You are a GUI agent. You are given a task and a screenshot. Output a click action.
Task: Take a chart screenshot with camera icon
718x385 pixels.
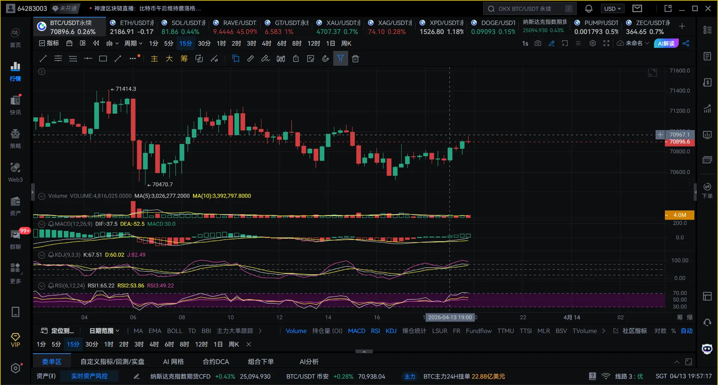tap(538, 43)
